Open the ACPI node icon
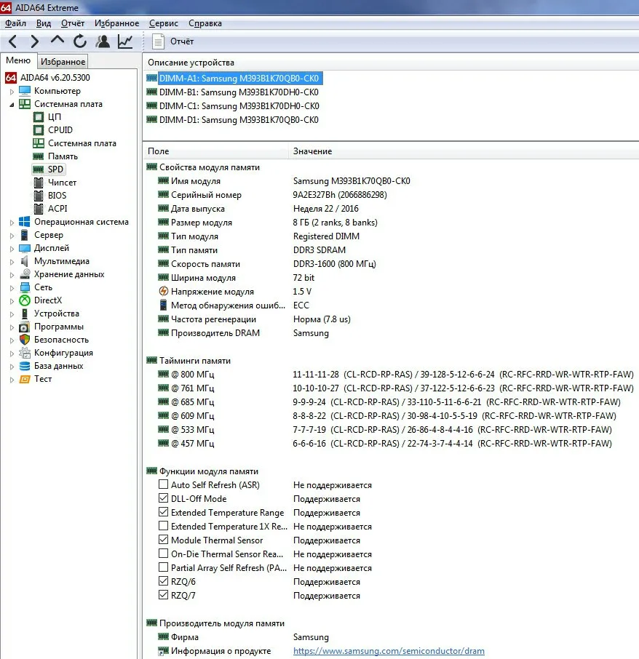 point(39,209)
